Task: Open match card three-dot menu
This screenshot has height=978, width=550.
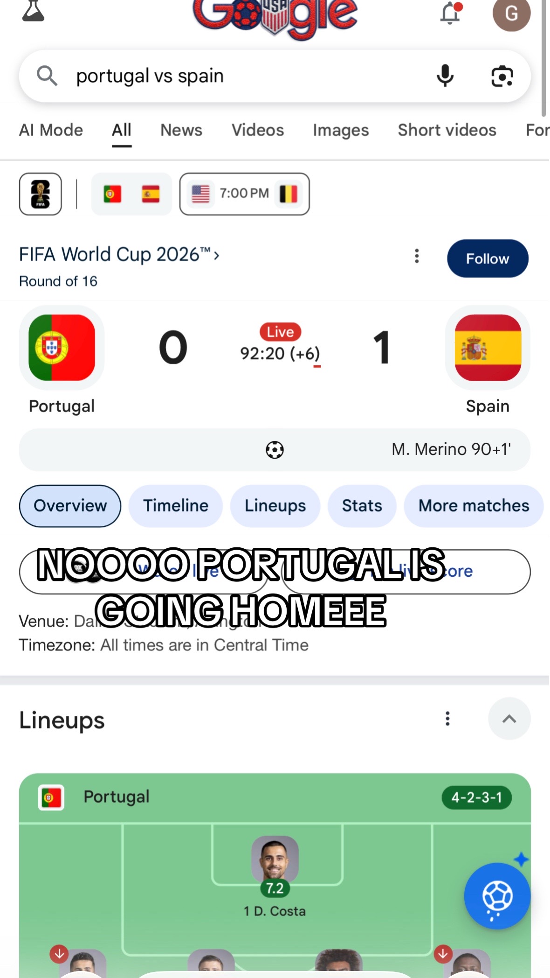Action: pos(417,256)
